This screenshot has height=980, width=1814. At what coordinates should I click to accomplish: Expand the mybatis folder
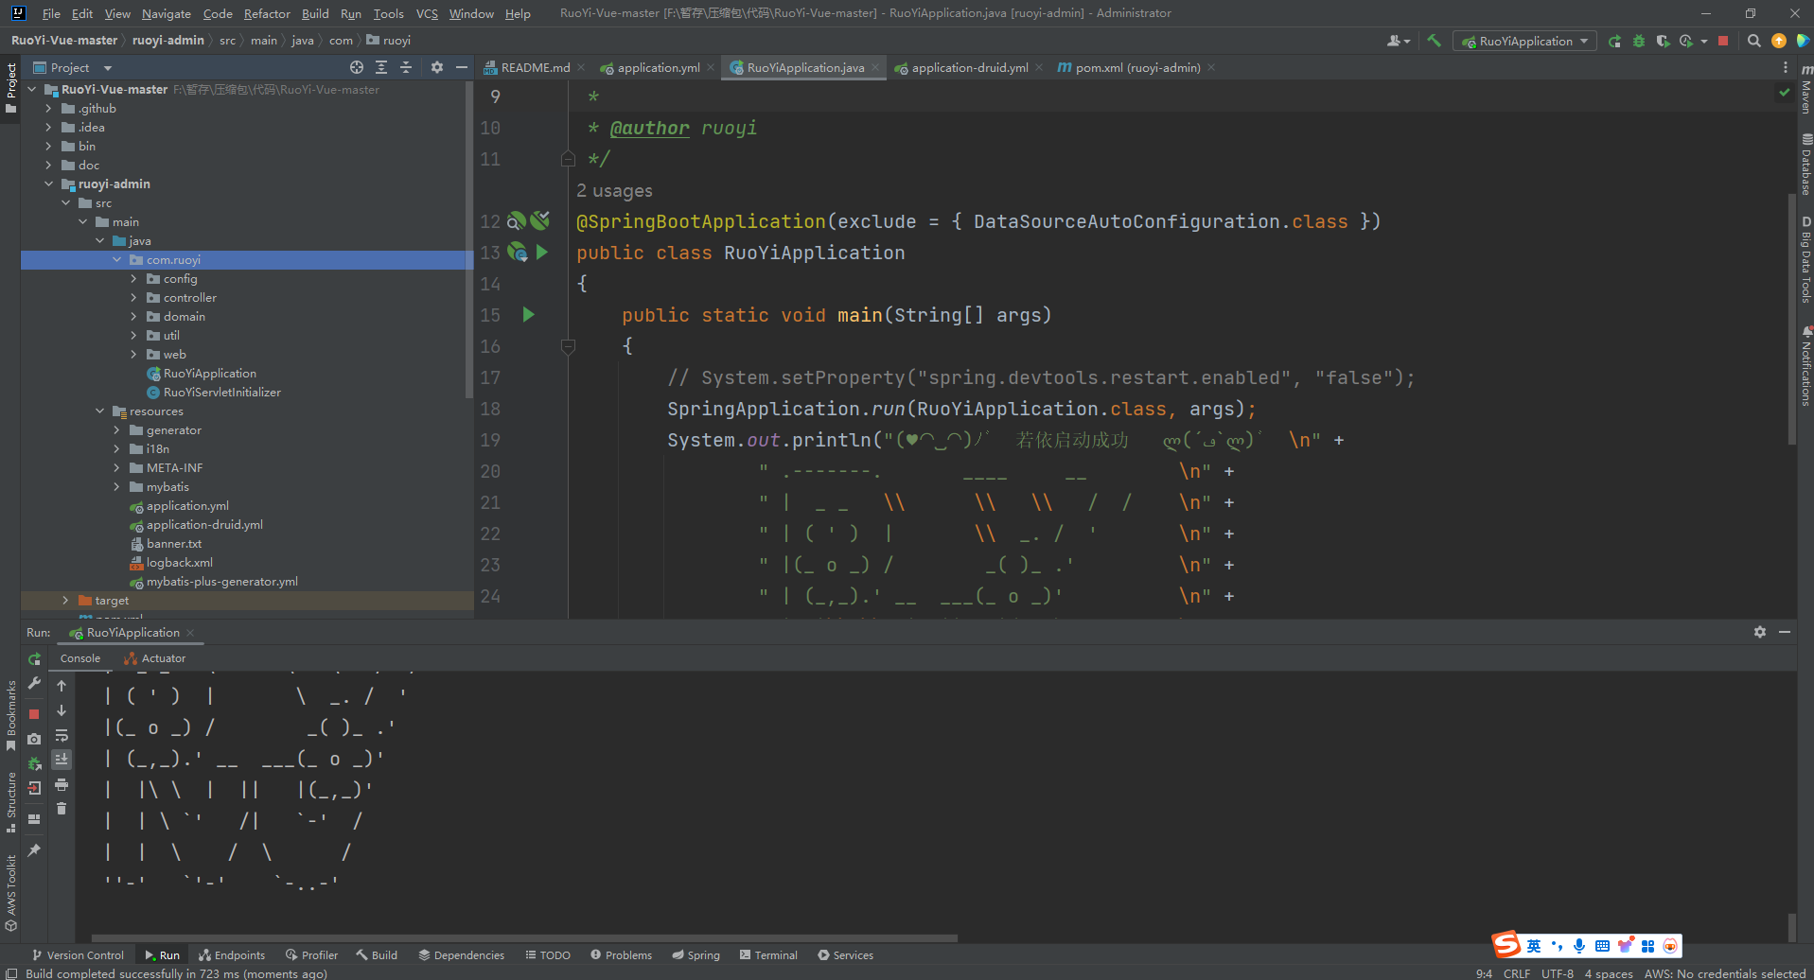(x=116, y=487)
